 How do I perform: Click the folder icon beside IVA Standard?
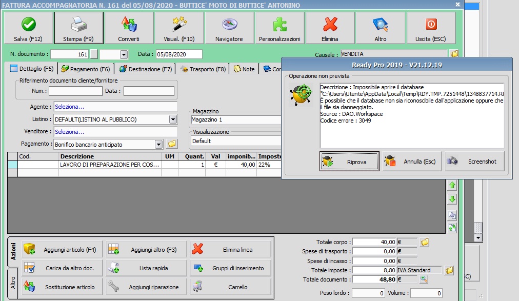pos(449,270)
